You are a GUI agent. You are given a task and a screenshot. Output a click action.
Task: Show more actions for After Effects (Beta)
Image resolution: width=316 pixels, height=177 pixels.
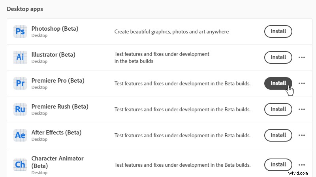tap(302, 135)
